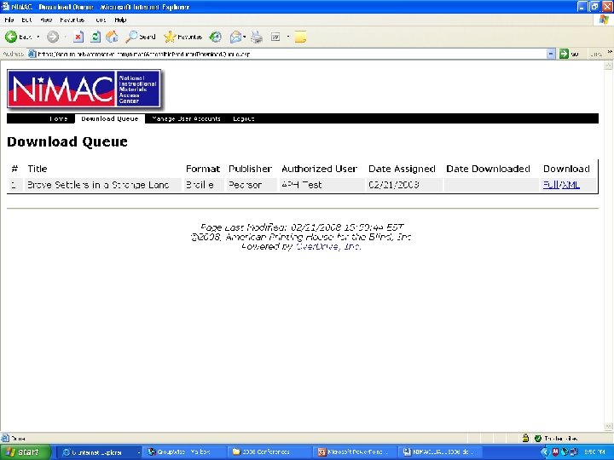
Task: Select the Download Queue navigation tab
Action: coord(110,118)
